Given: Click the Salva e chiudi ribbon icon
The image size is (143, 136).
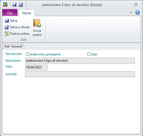Looking at the screenshot, I should [7, 27].
